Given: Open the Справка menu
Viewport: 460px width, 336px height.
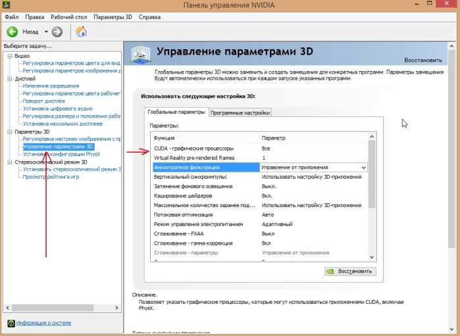Looking at the screenshot, I should [149, 17].
